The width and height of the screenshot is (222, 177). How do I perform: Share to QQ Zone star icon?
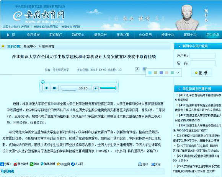pos(58,164)
